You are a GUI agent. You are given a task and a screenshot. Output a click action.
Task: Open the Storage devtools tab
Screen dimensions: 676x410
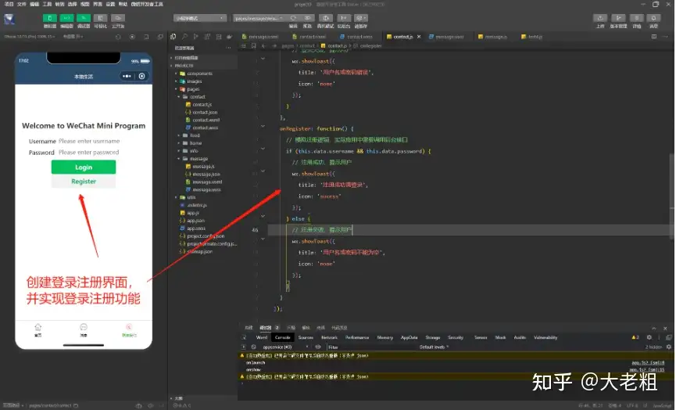[x=433, y=337]
